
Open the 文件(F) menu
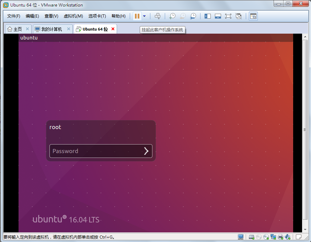click(13, 16)
